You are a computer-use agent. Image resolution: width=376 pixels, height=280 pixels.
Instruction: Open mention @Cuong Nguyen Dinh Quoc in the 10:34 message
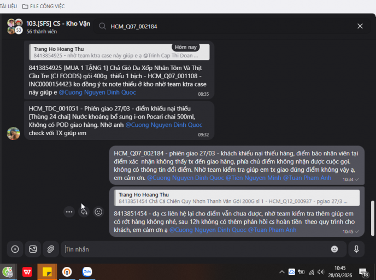[x=186, y=178]
